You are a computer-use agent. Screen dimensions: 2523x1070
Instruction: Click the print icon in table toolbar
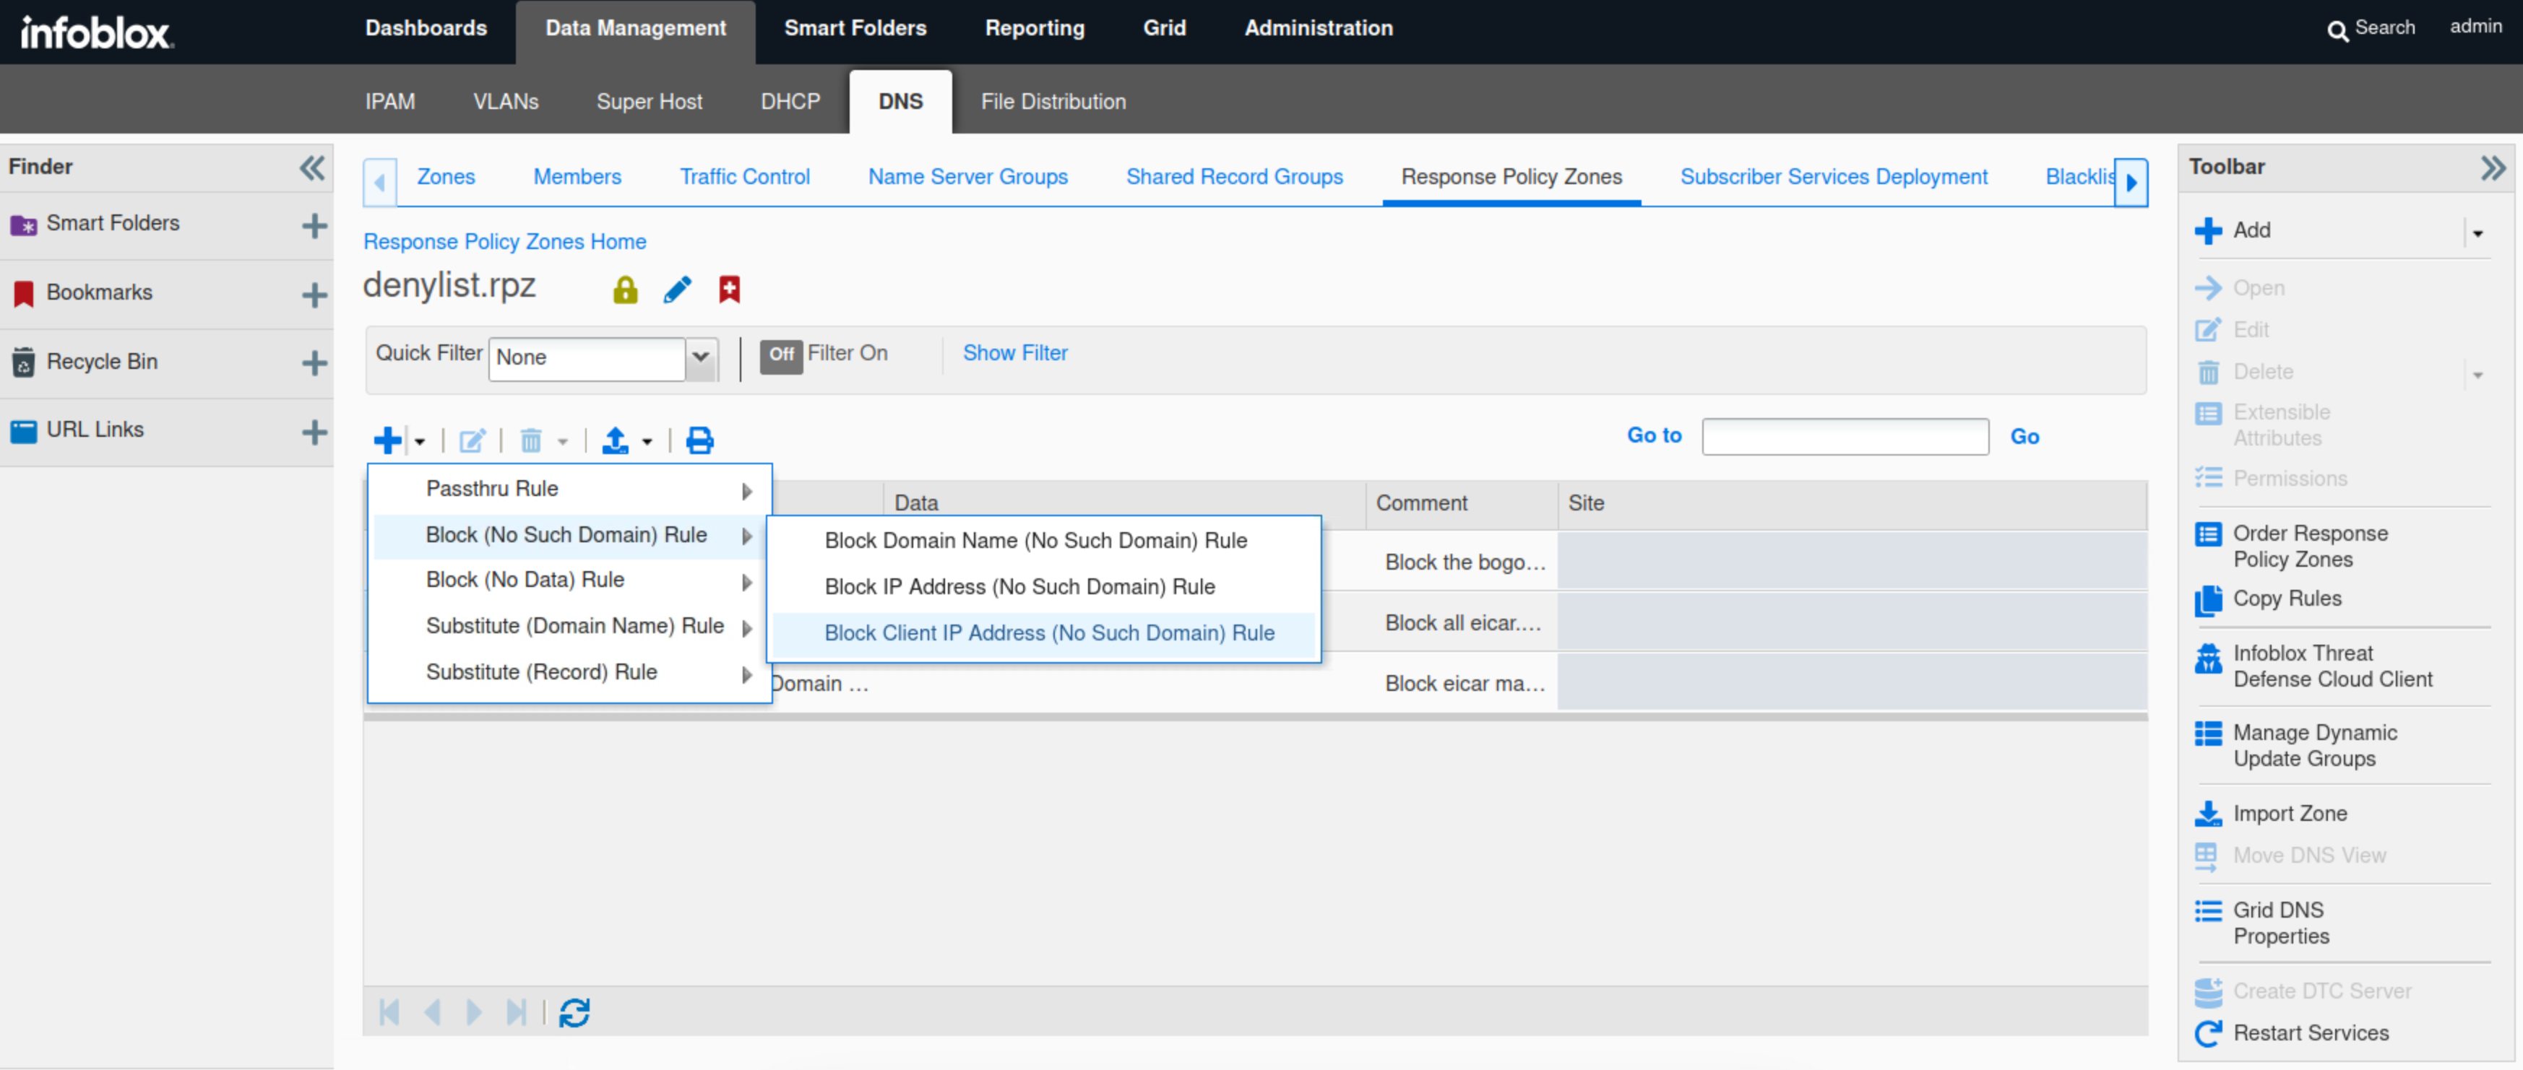pos(699,440)
